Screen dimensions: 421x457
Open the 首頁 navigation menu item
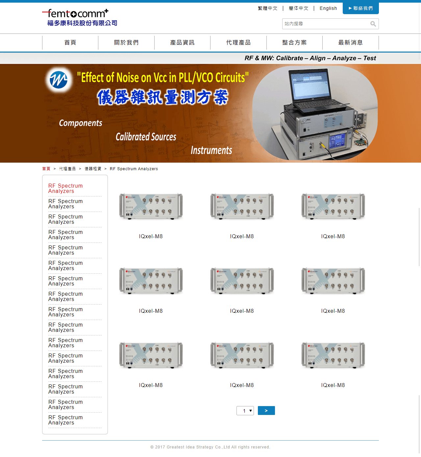[x=70, y=42]
